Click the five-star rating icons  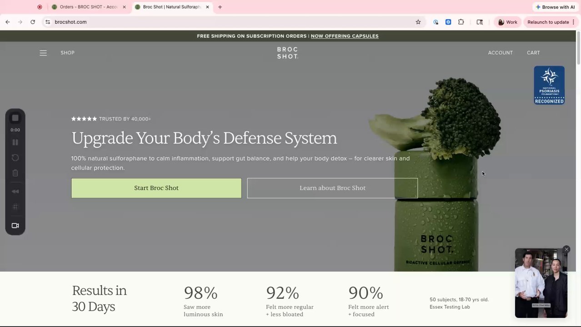click(84, 119)
